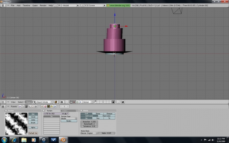Open the Help menu
This screenshot has width=229, height=143.
(50, 5)
